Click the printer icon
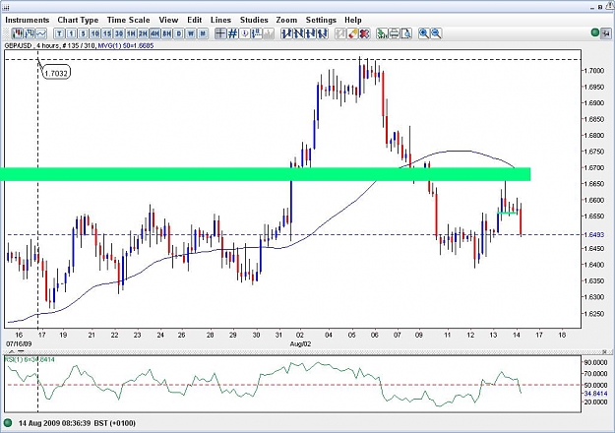This screenshot has height=433, width=615. coord(395,33)
